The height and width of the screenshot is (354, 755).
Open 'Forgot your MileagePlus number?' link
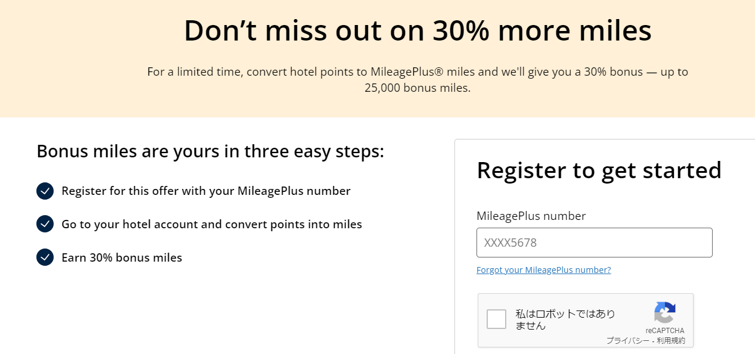543,270
